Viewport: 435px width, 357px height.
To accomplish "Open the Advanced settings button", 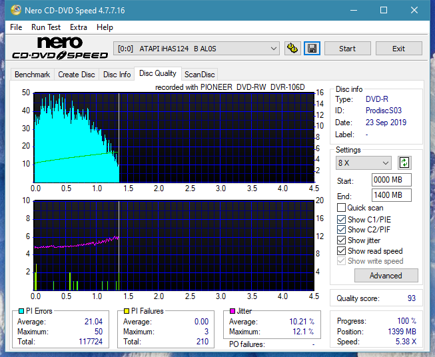I will (386, 276).
